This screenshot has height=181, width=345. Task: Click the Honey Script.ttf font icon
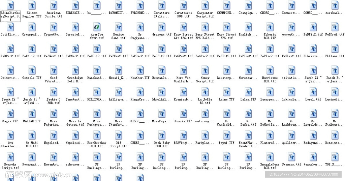(x=205, y=70)
